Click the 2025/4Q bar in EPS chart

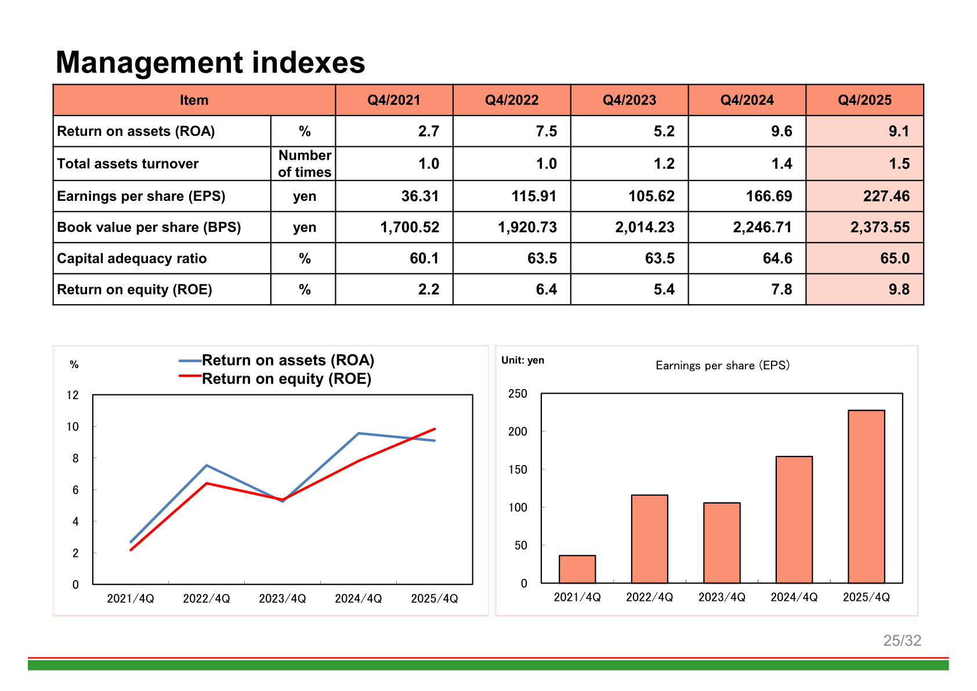(866, 496)
